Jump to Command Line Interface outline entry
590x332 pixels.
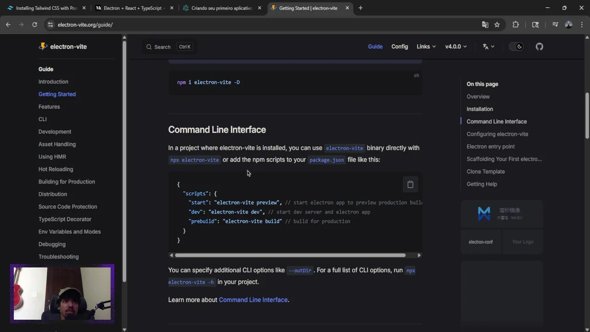[496, 121]
